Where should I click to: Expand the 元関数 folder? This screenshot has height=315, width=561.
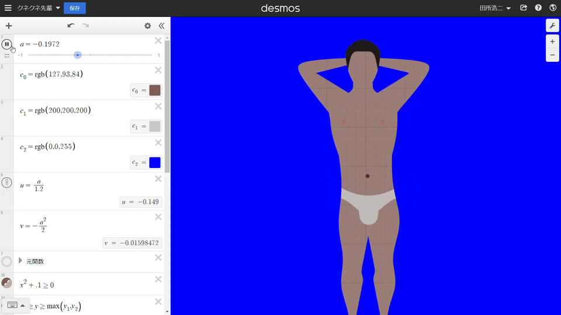coord(21,261)
